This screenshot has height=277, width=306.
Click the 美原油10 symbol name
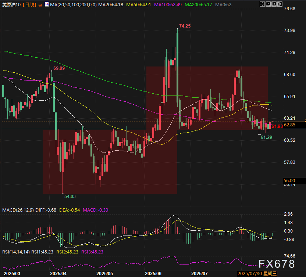[11, 5]
